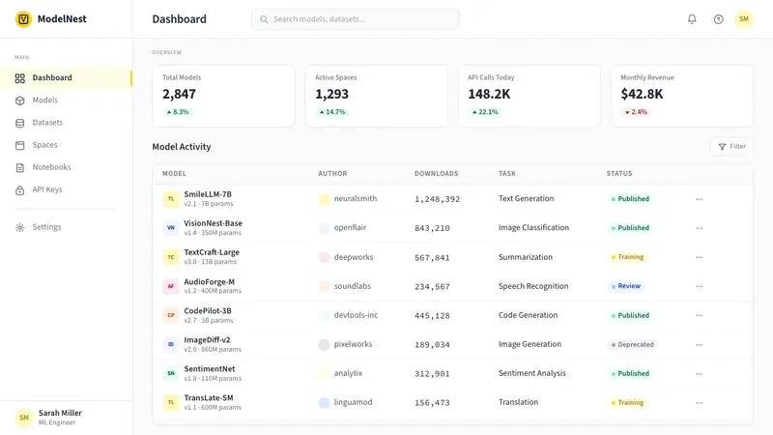This screenshot has width=773, height=435.
Task: Click the Spaces window icon
Action: [x=19, y=145]
